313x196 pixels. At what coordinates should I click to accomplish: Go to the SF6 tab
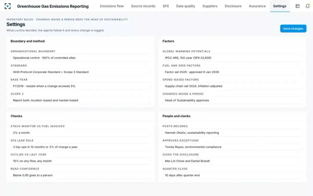point(166,6)
